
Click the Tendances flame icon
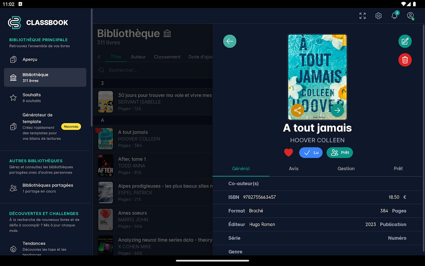[13, 249]
